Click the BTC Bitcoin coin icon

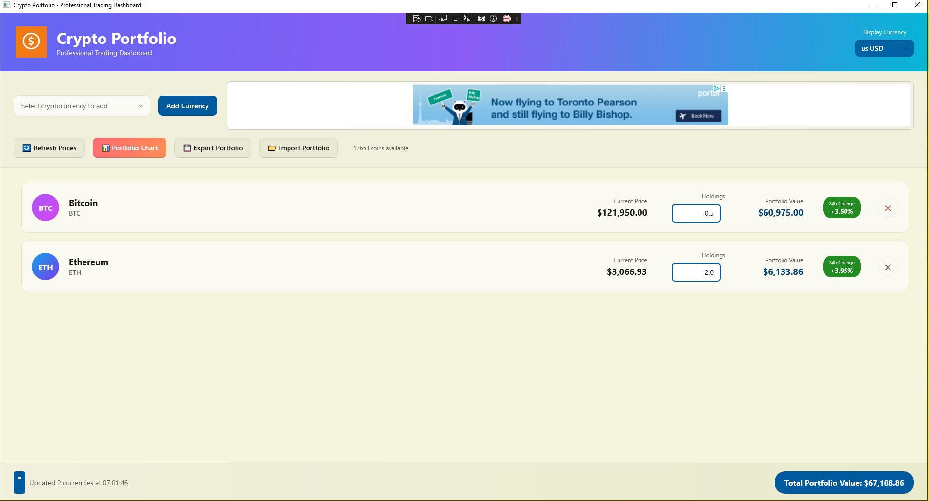[45, 207]
